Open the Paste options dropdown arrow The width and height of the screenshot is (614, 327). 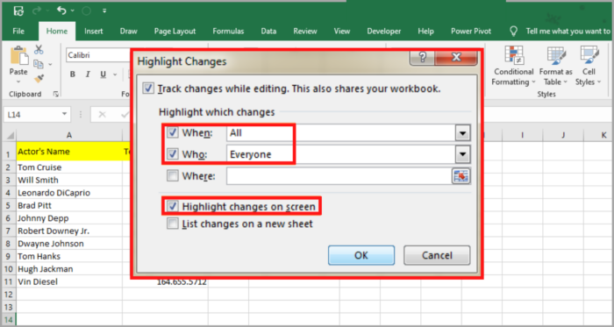18,82
